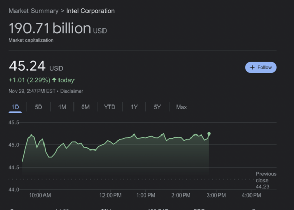Click the 10:00 AM axis label

pyautogui.click(x=40, y=196)
